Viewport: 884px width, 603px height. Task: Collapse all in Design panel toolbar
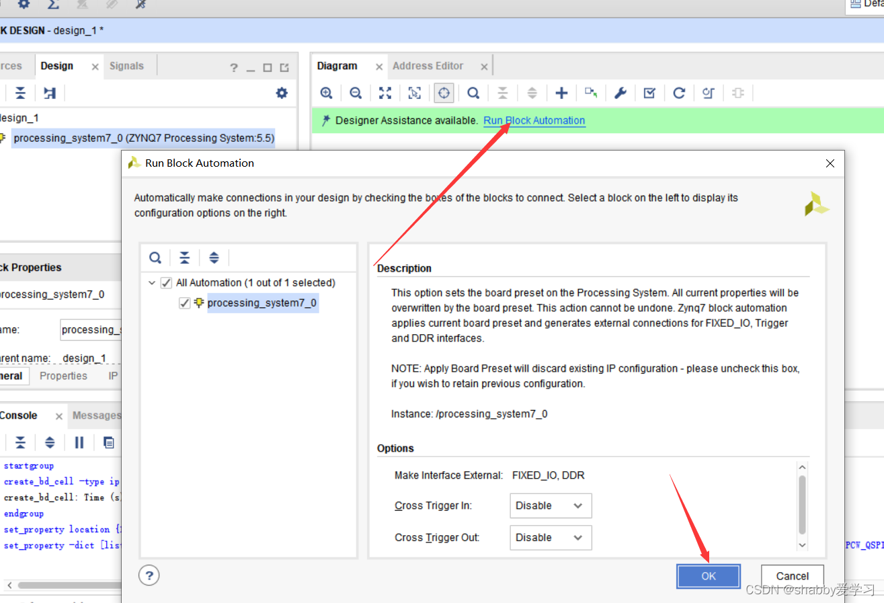21,93
